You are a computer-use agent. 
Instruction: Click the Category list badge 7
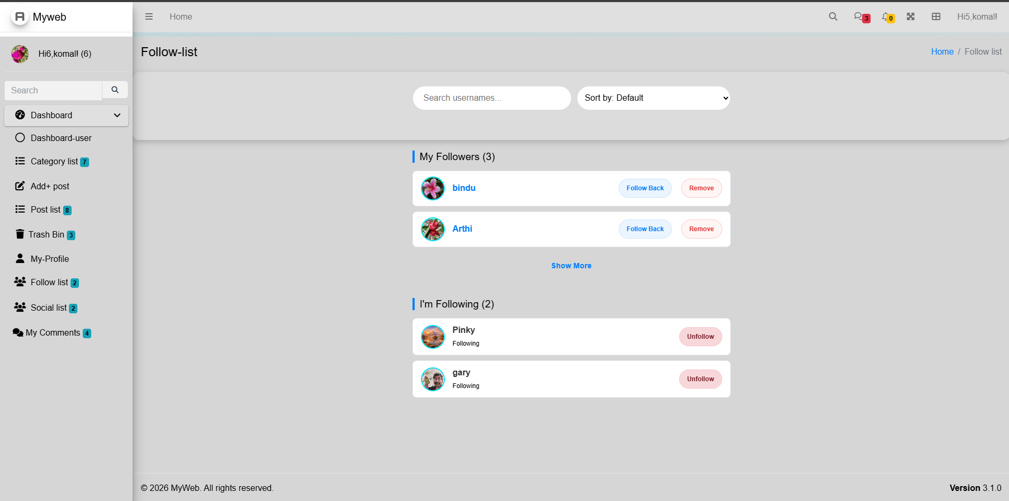[84, 162]
